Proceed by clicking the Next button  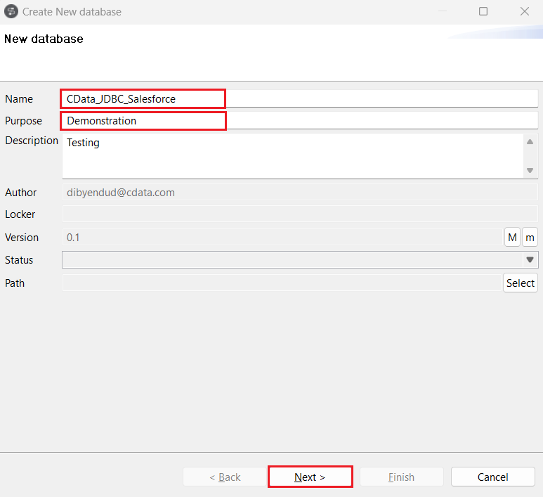click(x=310, y=477)
